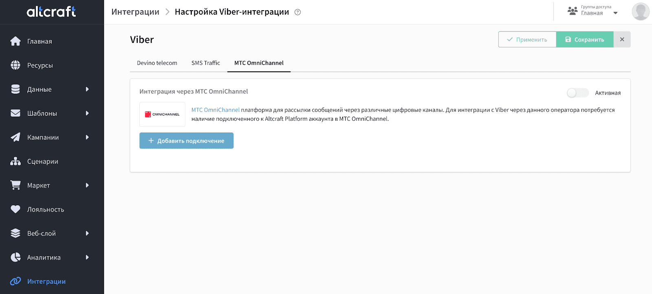Open Ресурсы in the sidebar

point(40,65)
